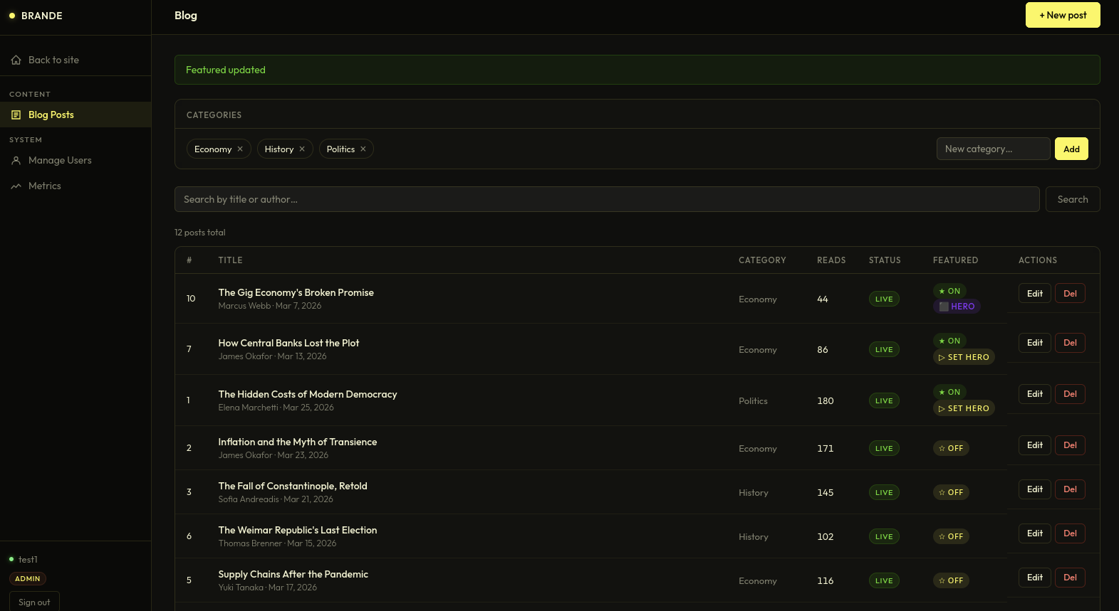Delete the History category chip

302,149
